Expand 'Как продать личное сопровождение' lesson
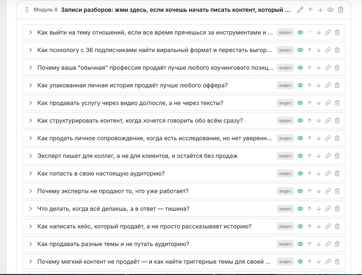 [x=31, y=138]
